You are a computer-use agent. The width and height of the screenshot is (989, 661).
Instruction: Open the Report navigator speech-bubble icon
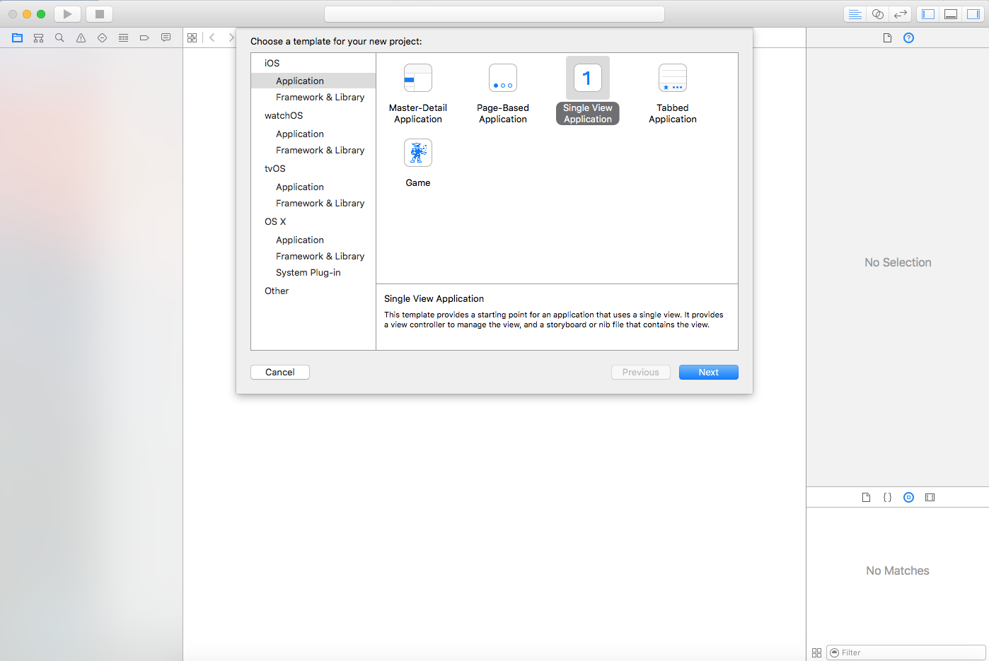(166, 37)
